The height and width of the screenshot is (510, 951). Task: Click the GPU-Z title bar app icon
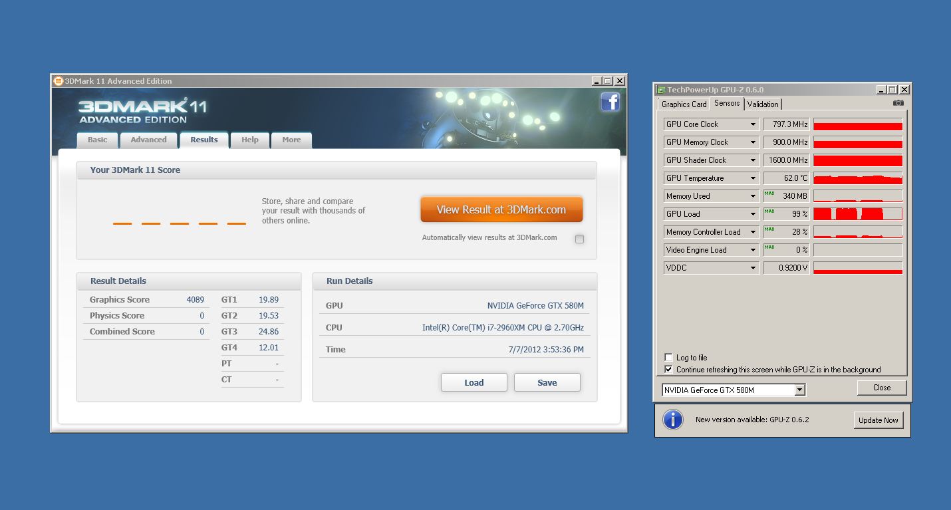point(660,90)
